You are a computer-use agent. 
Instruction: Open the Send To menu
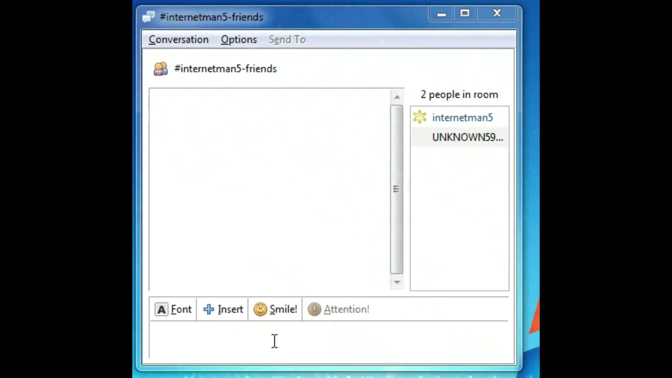click(x=287, y=40)
